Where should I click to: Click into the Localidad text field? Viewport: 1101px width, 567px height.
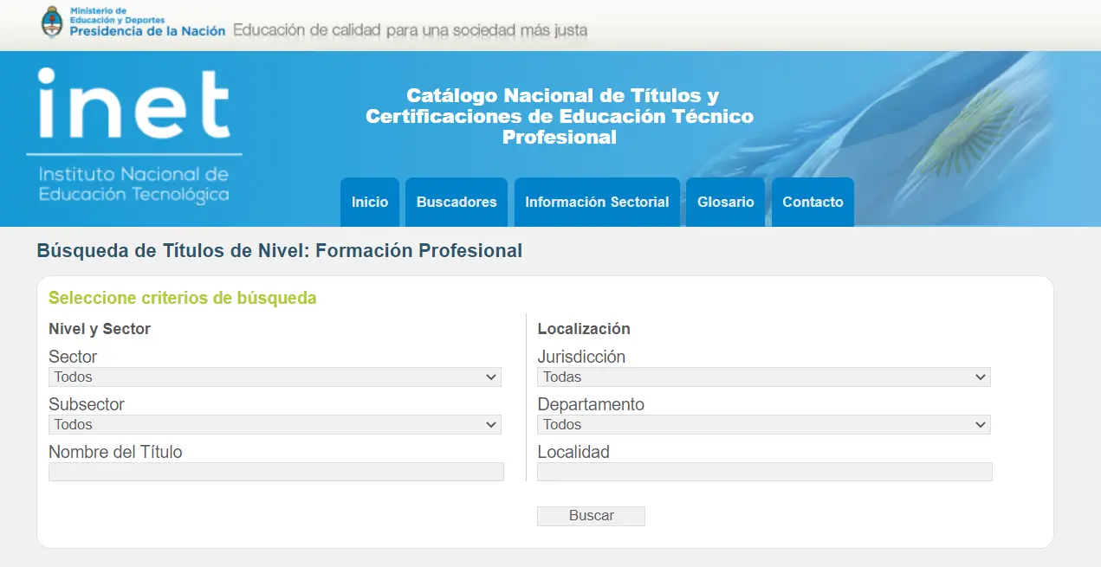tap(764, 472)
